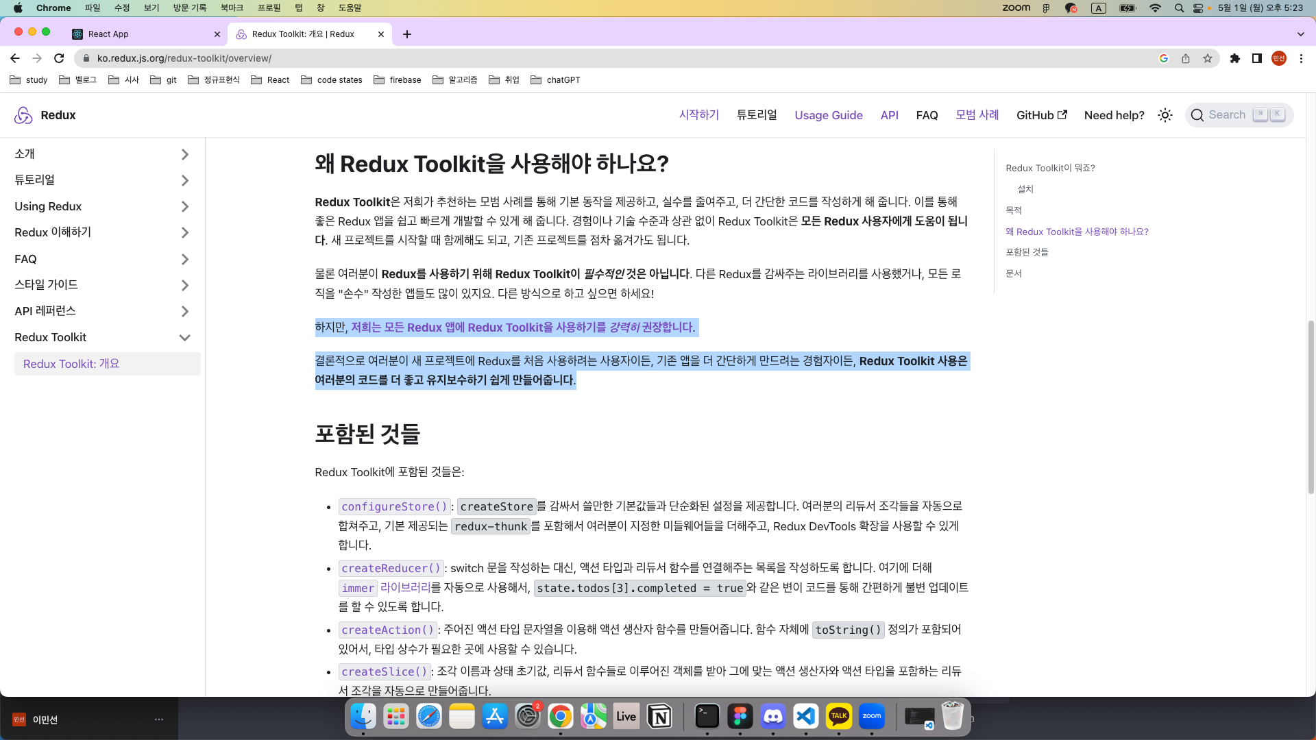Jump to 설치 in table of contents
The image size is (1316, 740).
[1025, 189]
